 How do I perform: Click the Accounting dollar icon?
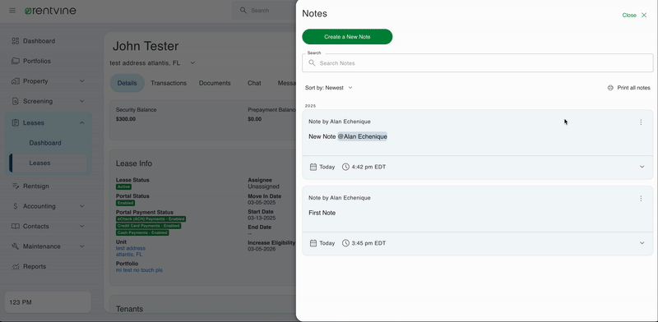16,206
